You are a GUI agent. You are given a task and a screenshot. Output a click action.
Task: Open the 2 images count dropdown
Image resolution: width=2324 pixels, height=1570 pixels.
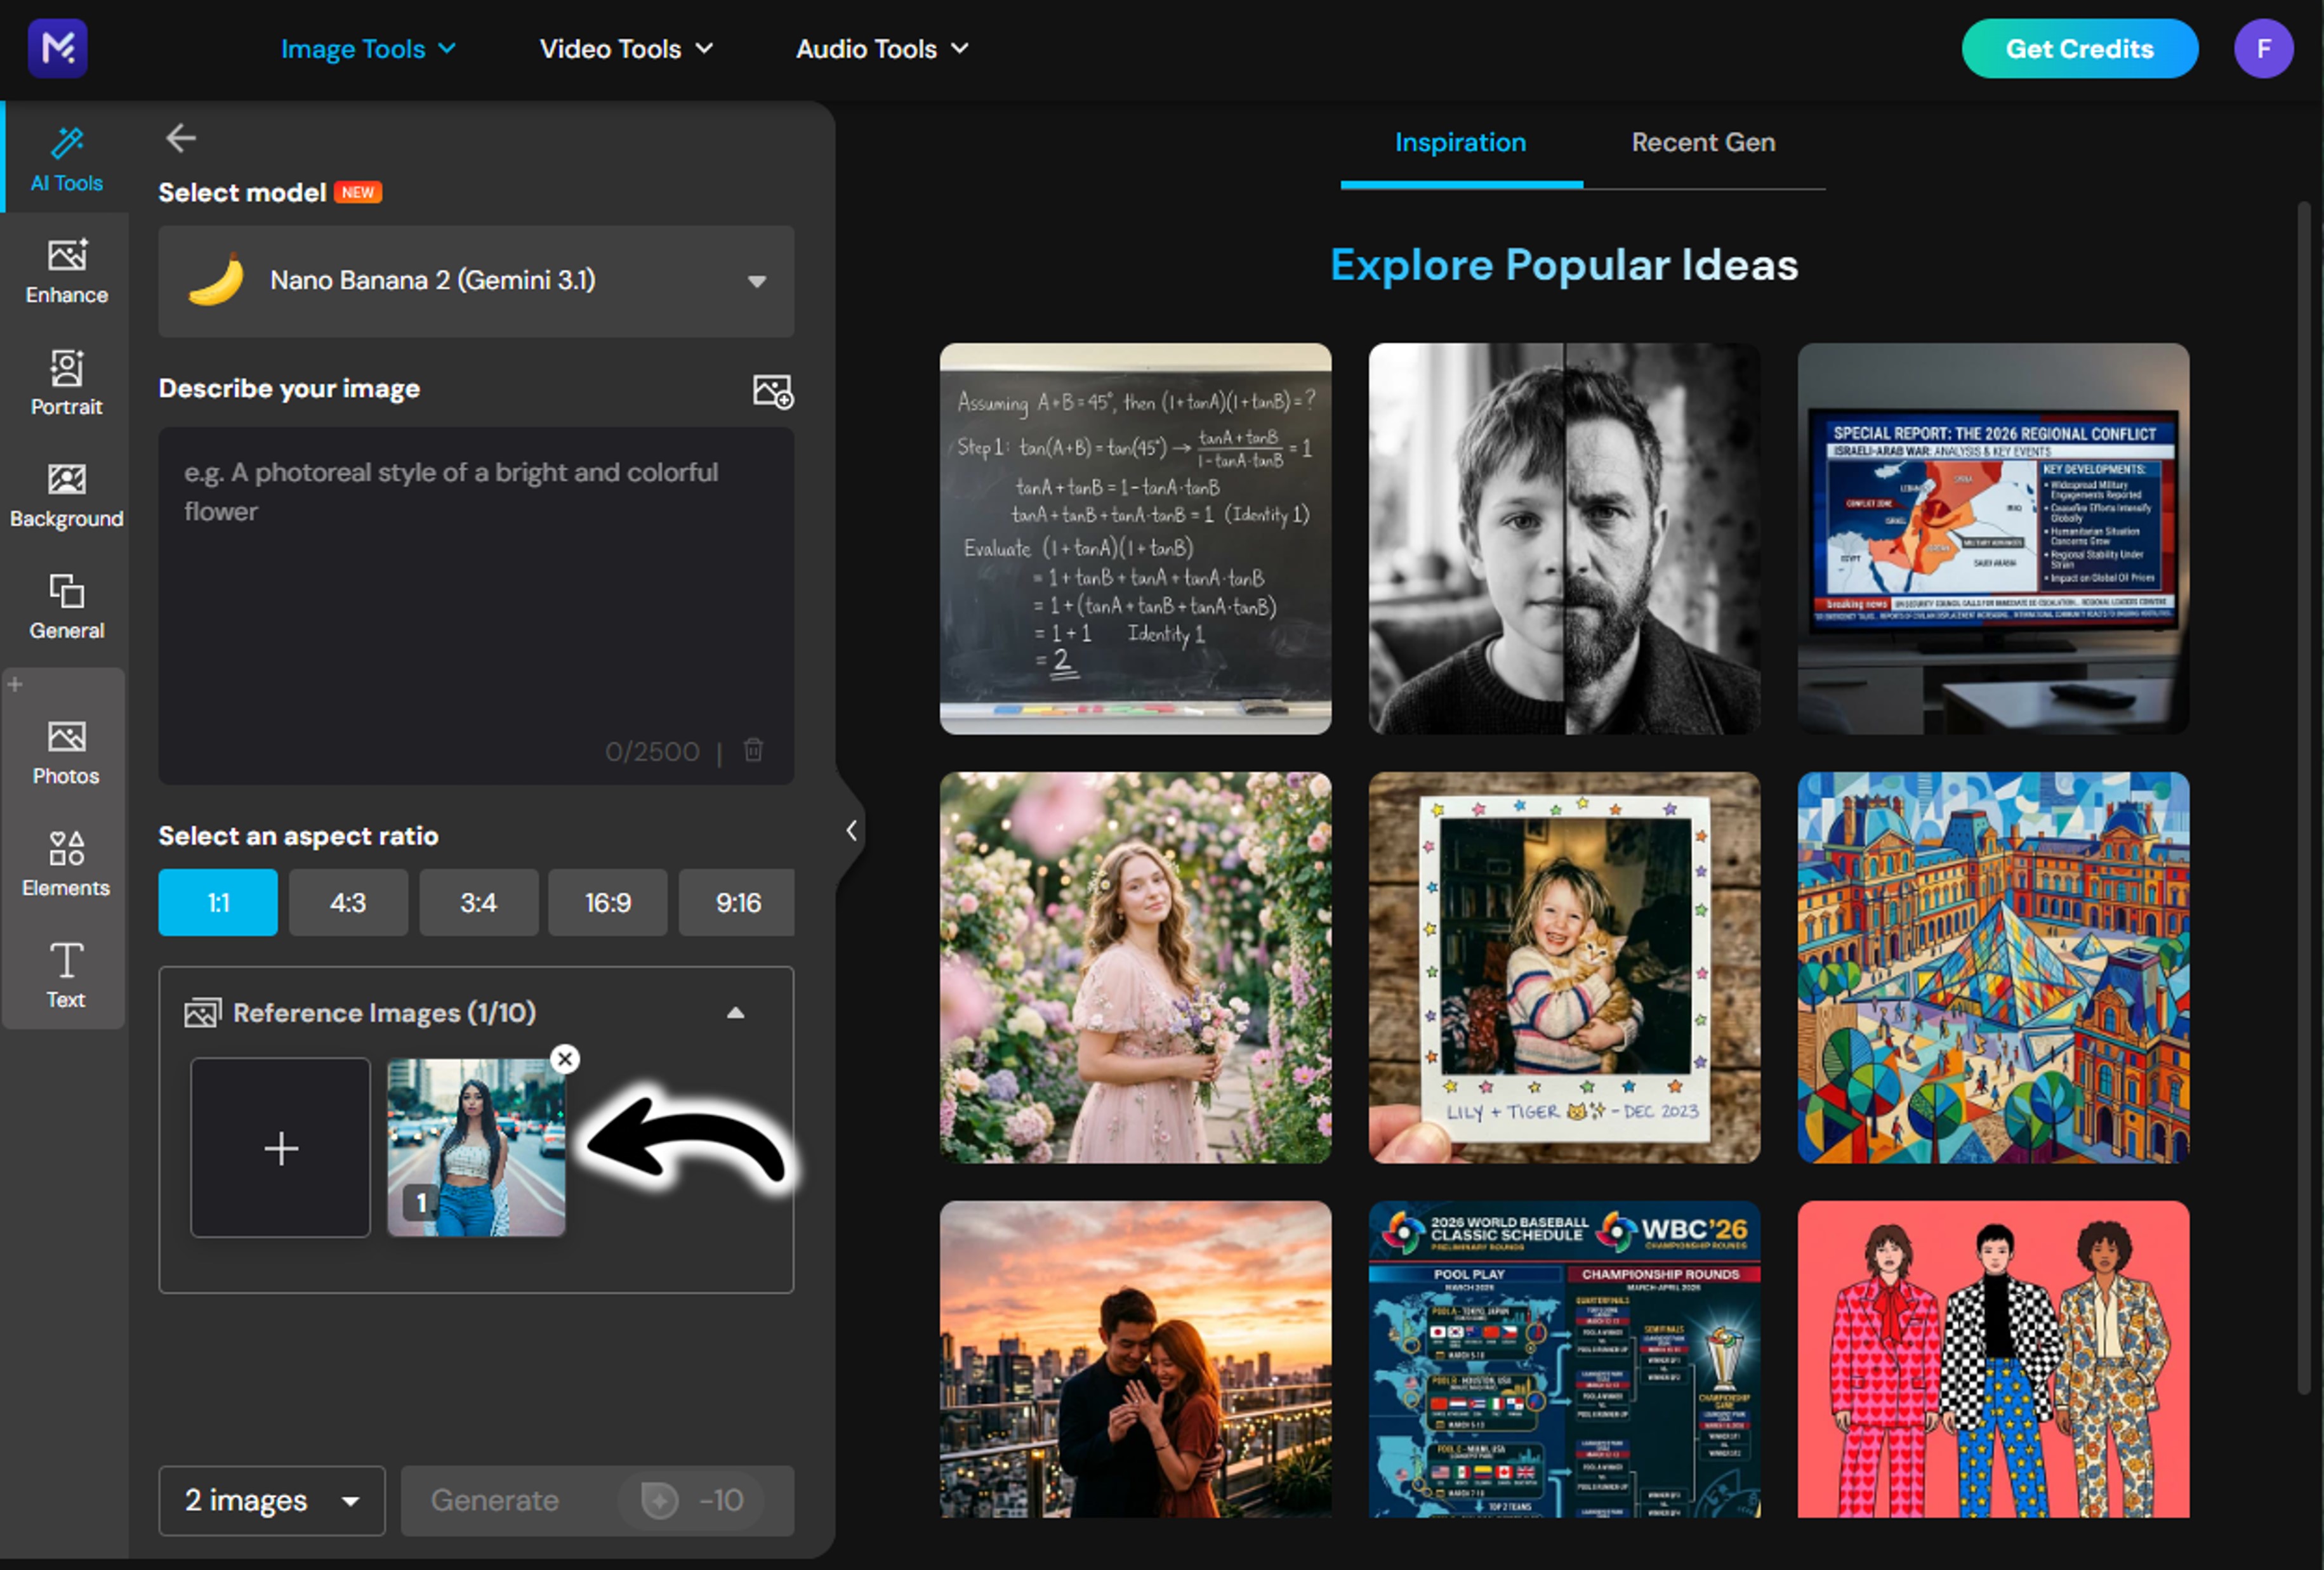[x=271, y=1500]
